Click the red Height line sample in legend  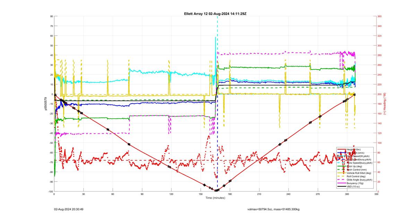341,149
